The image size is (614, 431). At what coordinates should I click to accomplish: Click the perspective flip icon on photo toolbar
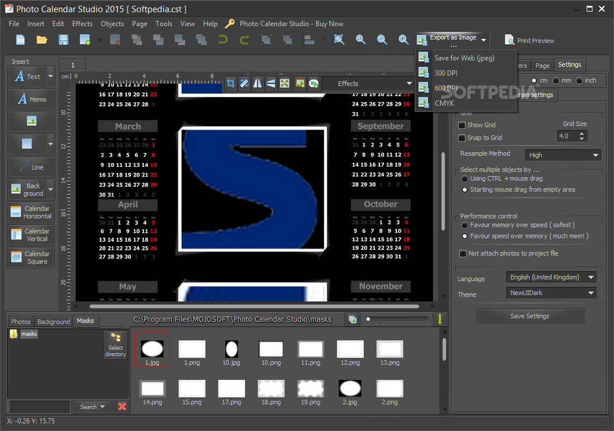click(271, 83)
